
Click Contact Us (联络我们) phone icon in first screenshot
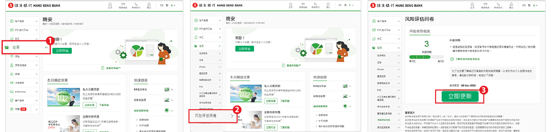coord(136,4)
